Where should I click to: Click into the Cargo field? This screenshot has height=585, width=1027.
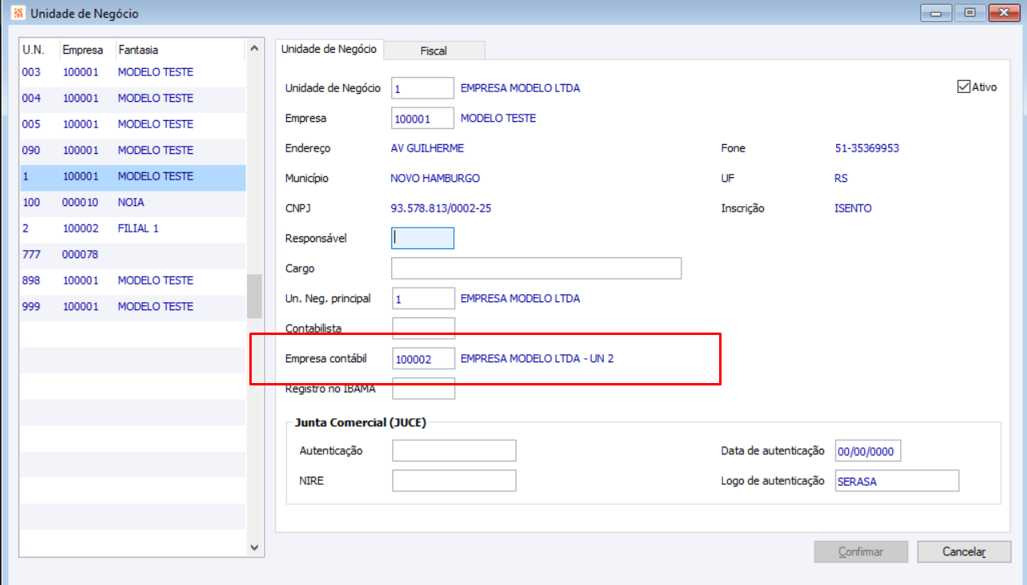click(536, 268)
